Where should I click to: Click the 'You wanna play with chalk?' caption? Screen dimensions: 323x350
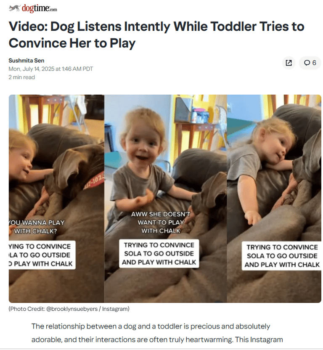pos(37,227)
